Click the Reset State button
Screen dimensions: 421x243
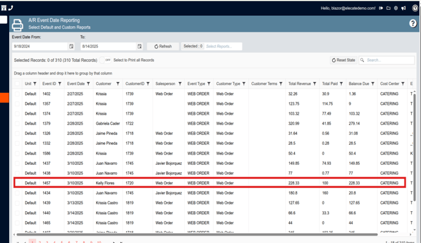point(343,60)
